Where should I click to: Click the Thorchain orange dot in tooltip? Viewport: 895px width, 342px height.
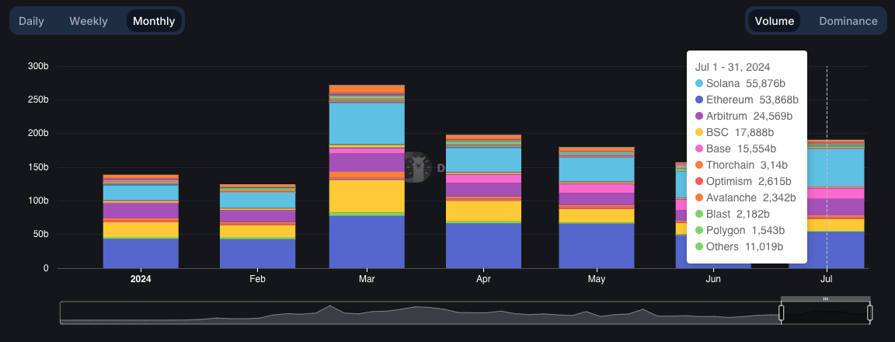699,165
